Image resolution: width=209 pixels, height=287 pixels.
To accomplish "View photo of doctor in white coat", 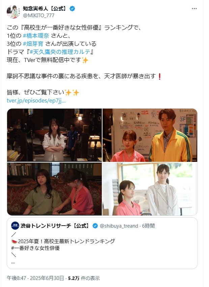I will [x=54, y=135].
